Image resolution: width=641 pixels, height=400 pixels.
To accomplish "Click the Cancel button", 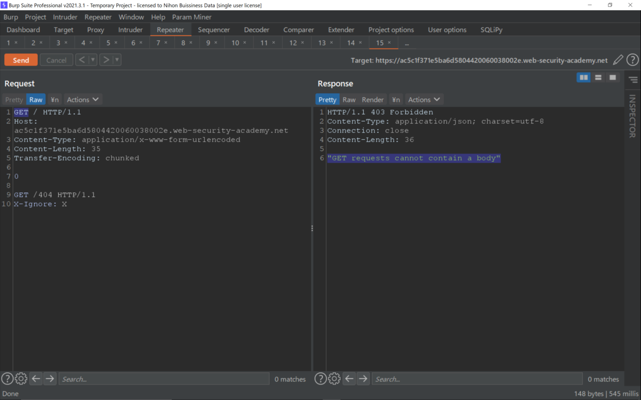I will [x=56, y=60].
